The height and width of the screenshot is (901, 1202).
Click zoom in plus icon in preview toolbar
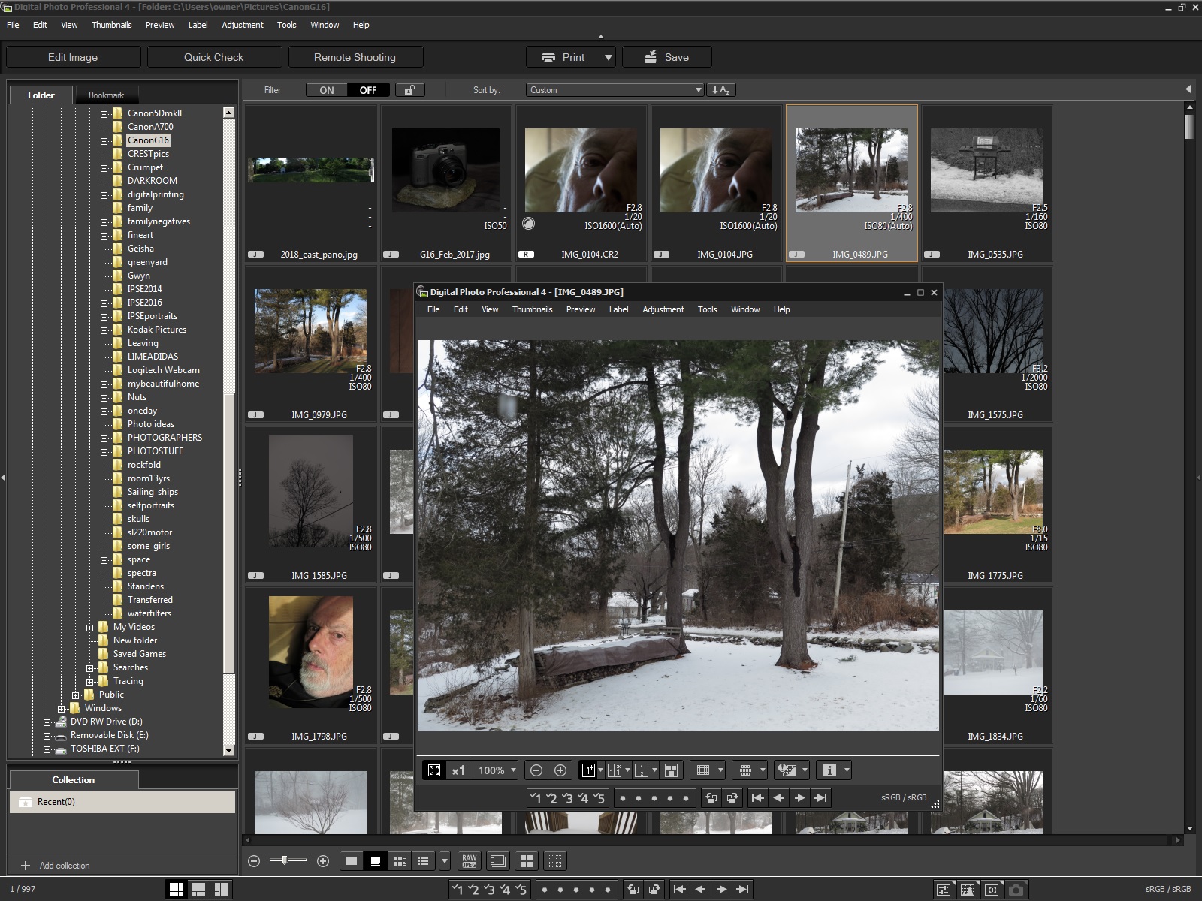pos(560,770)
